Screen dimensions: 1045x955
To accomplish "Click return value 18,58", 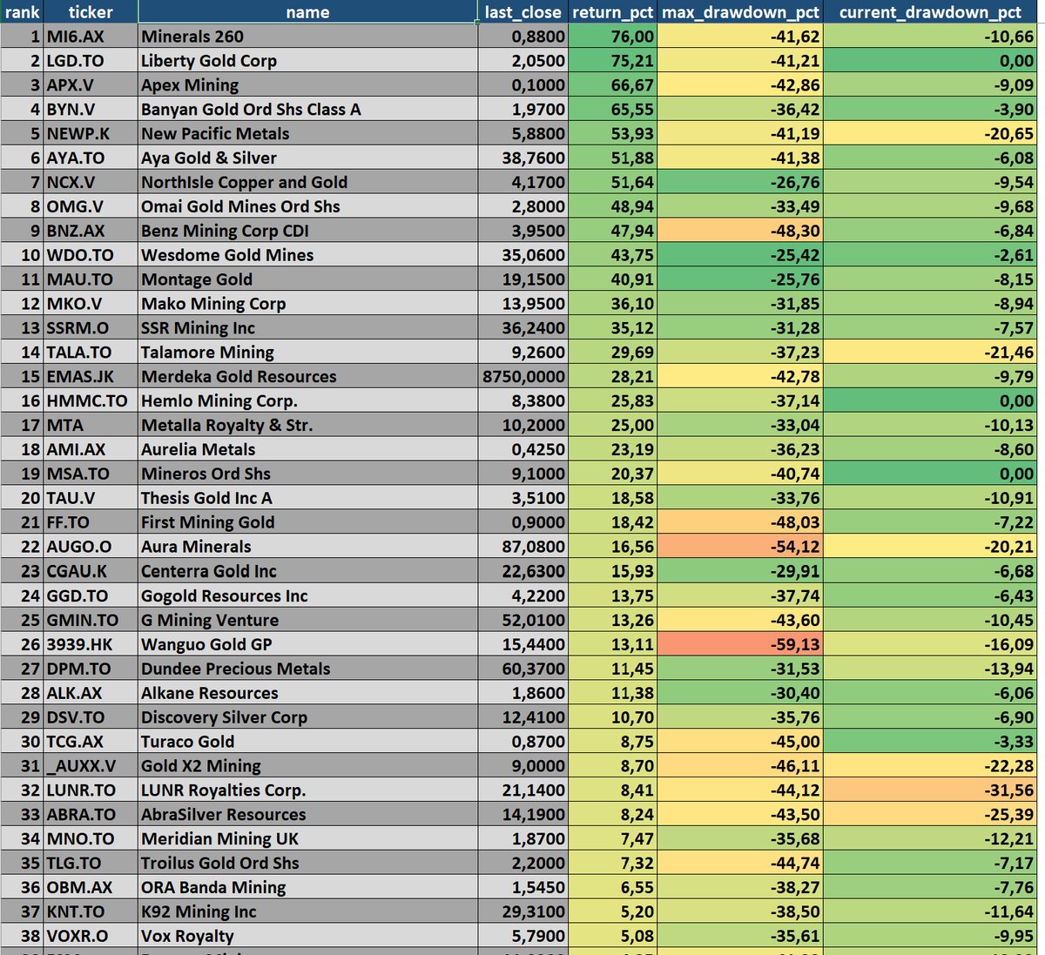I will [613, 499].
